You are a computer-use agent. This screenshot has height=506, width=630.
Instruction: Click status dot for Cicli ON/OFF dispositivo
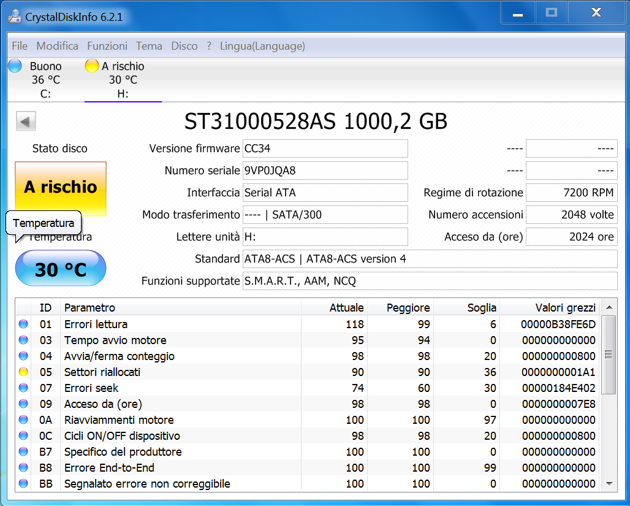click(x=23, y=435)
